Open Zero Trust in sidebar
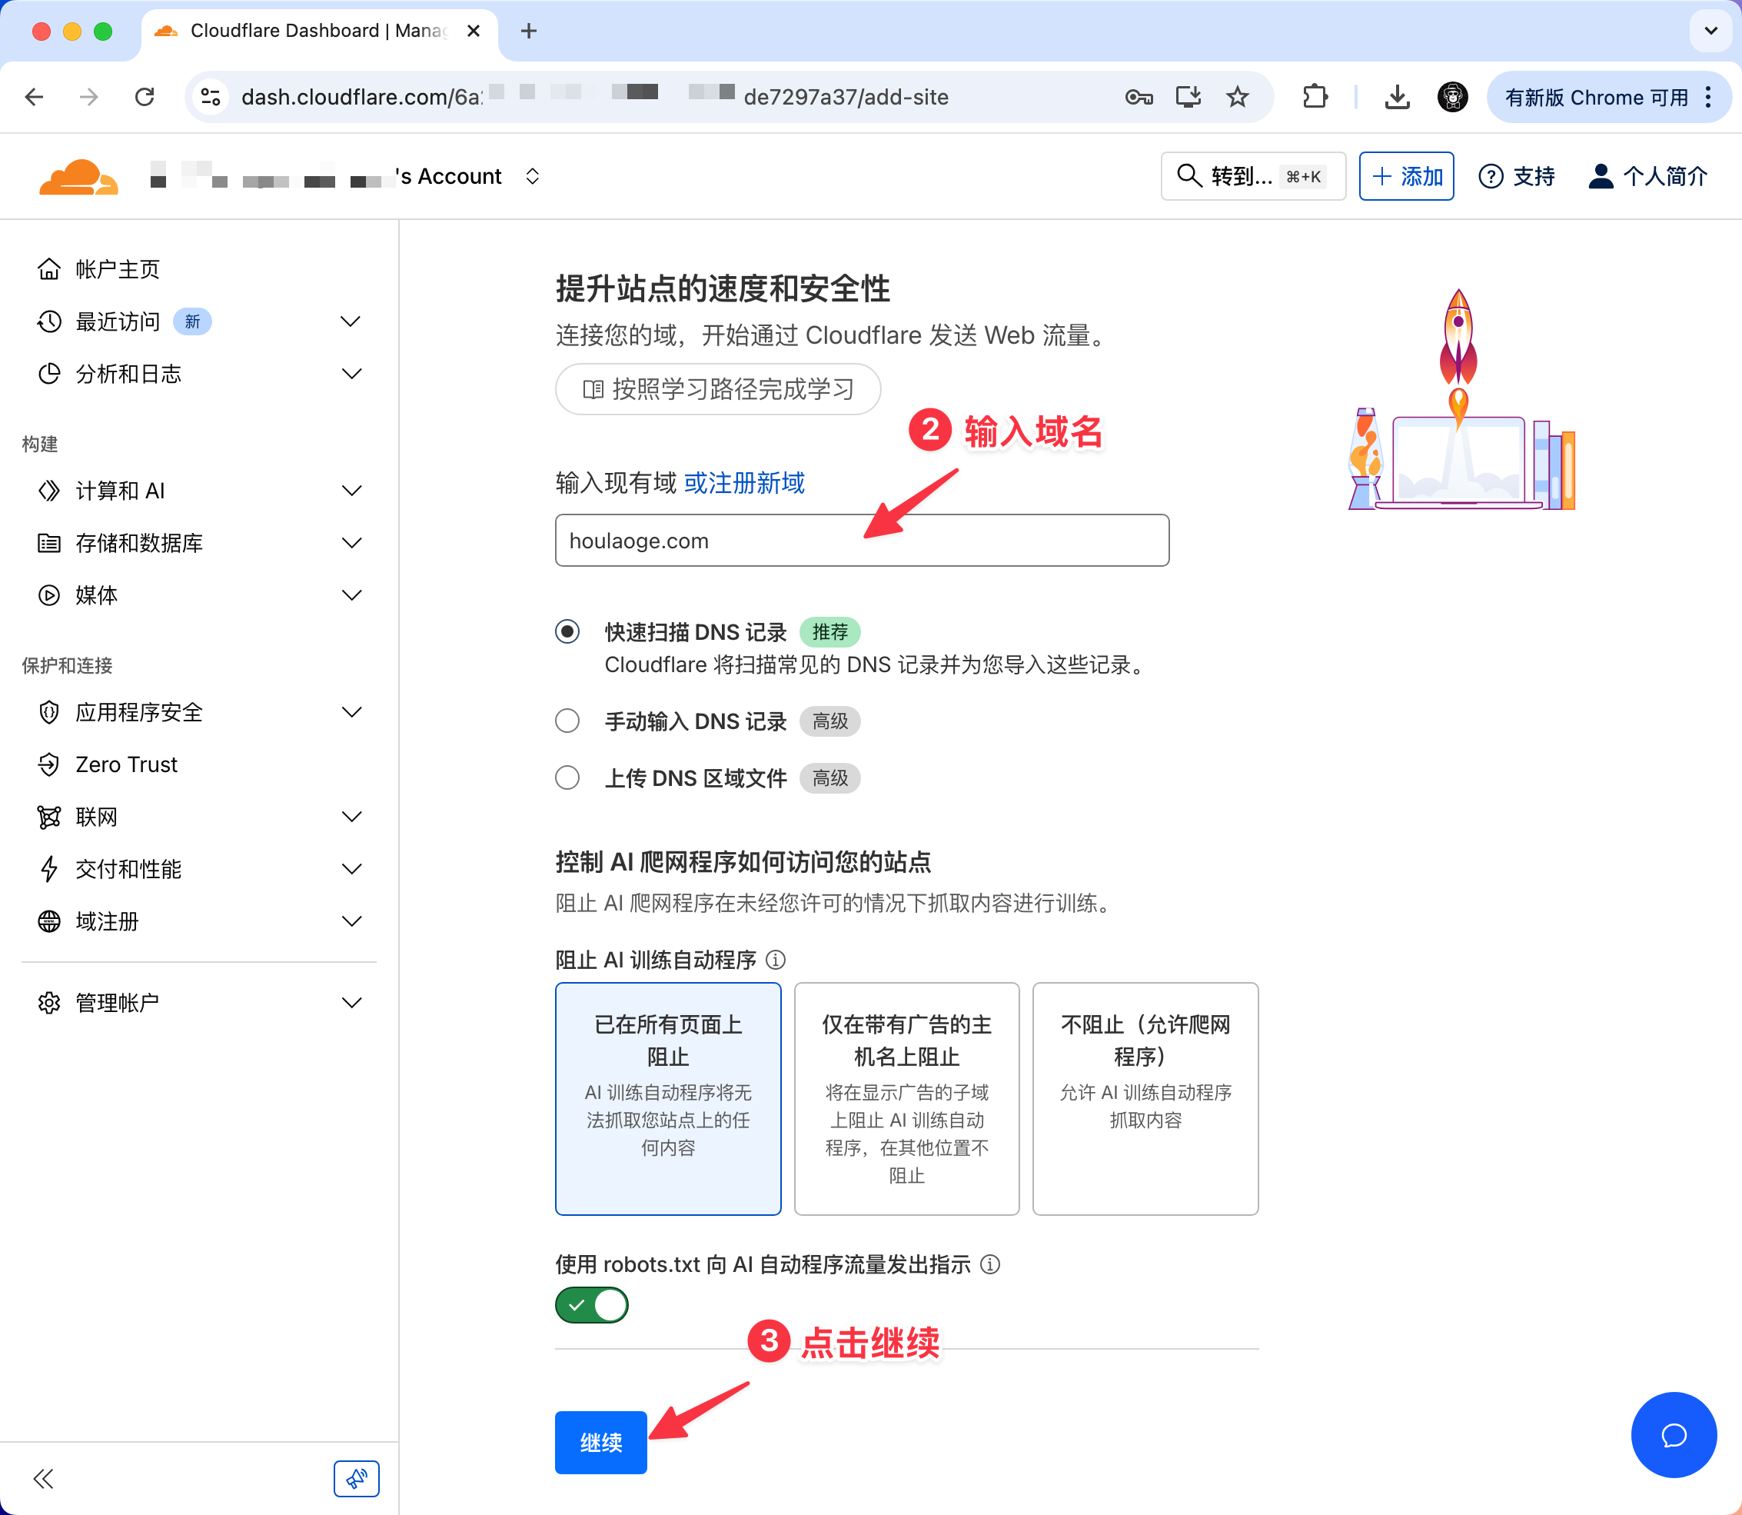The width and height of the screenshot is (1742, 1515). pos(127,764)
